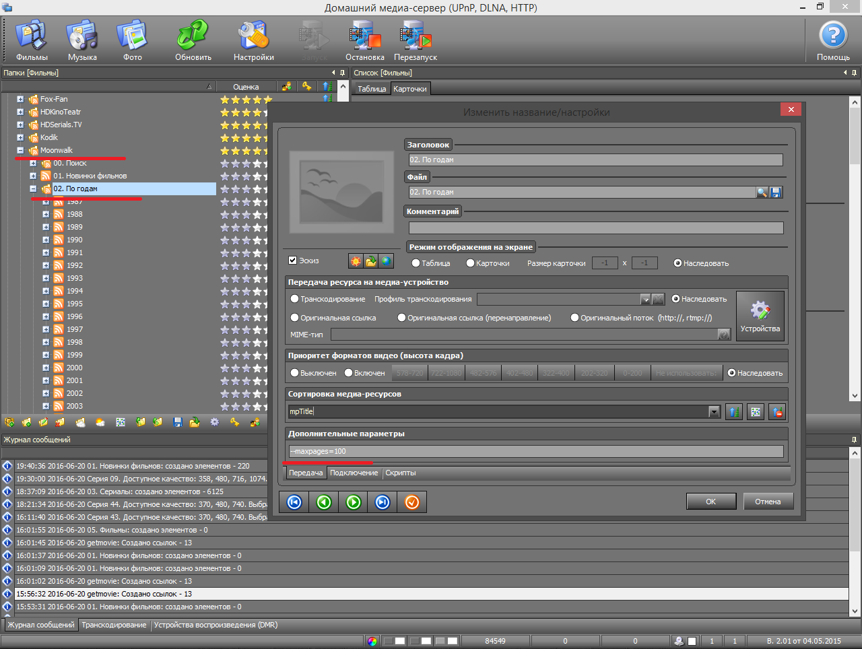862x649 pixels.
Task: Switch to the Скрипты tab
Action: (401, 473)
